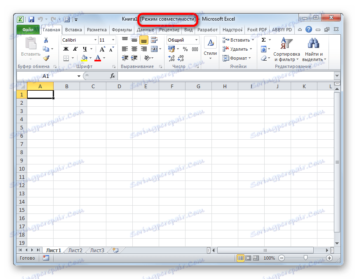
Task: Click Вставить cells button
Action: pos(238,40)
